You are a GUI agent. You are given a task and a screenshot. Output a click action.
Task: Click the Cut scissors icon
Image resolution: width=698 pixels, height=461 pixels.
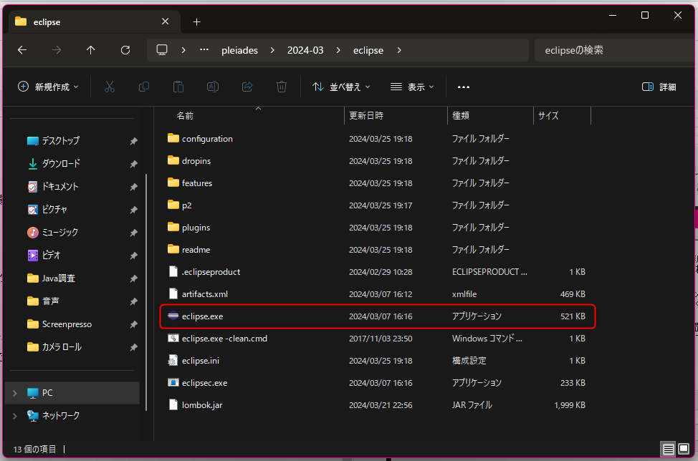point(109,87)
